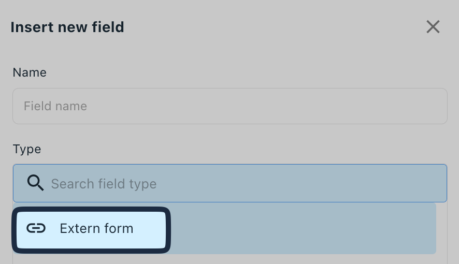Click the right end of the Name text box
This screenshot has height=264, width=459.
433,106
